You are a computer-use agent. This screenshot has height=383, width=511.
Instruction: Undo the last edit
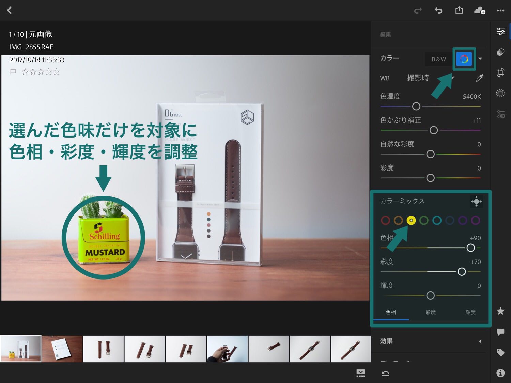tap(438, 11)
